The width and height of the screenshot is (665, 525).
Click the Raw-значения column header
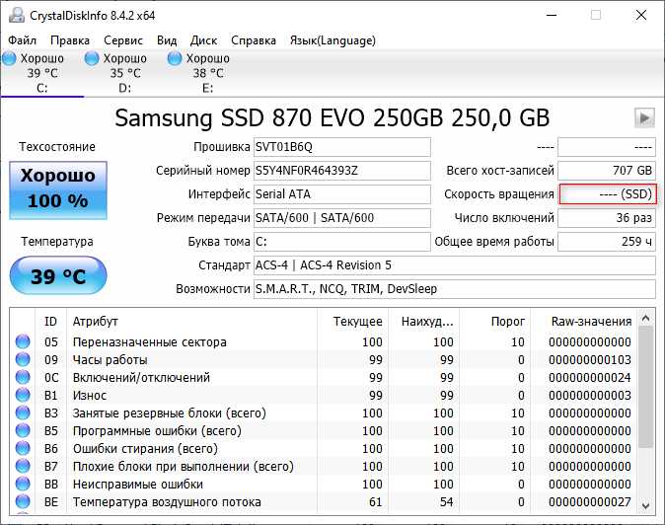[x=584, y=322]
